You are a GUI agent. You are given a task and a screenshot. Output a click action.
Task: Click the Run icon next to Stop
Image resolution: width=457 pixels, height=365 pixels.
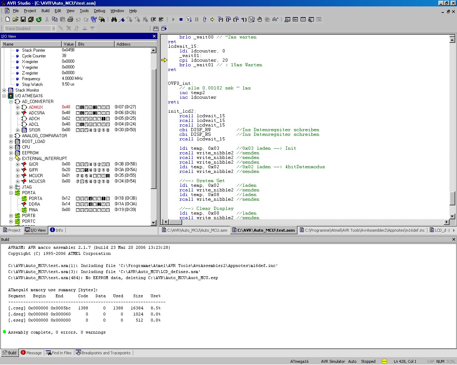(189, 19)
